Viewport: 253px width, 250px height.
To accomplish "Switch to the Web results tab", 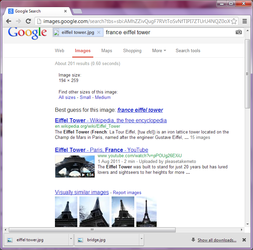I will [x=60, y=50].
